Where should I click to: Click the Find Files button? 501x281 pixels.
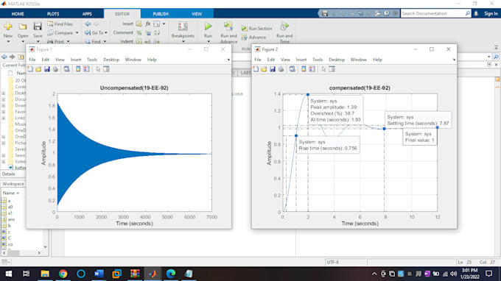pos(60,24)
